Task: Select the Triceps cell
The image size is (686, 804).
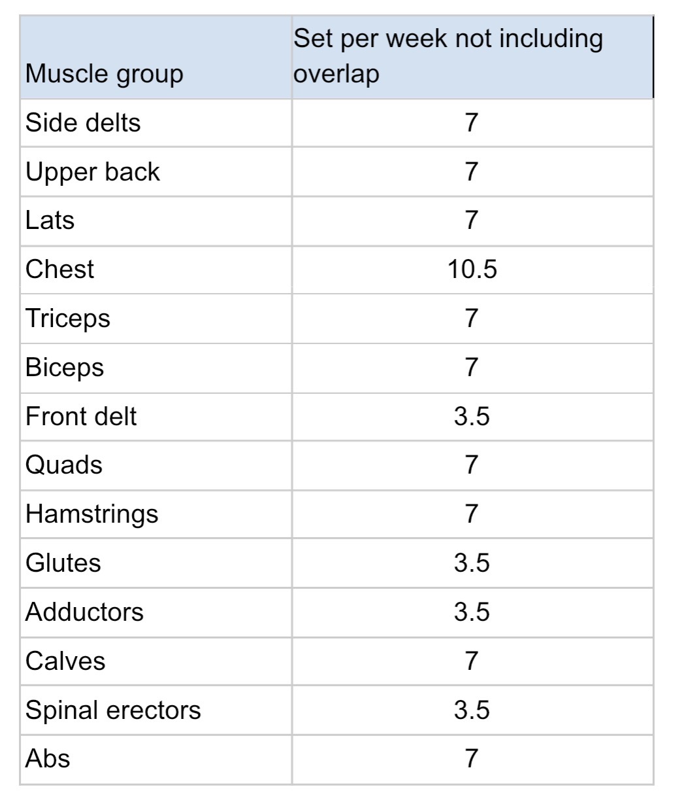Action: [x=68, y=319]
